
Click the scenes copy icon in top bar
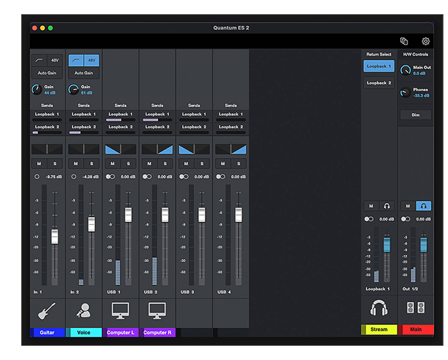tap(404, 41)
